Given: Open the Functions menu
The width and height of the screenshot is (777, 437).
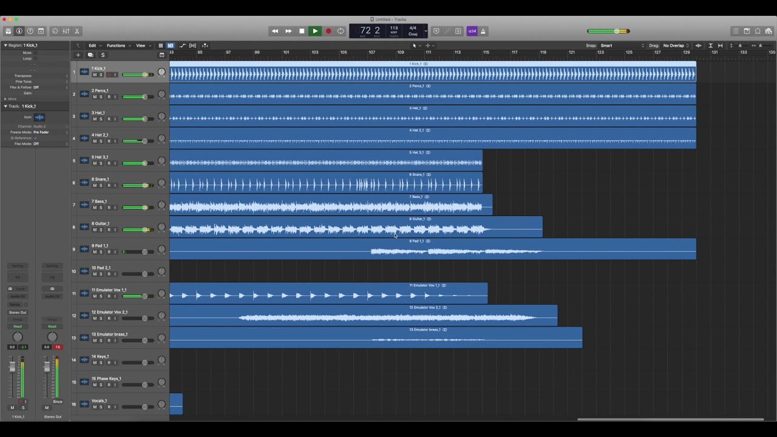Looking at the screenshot, I should (x=117, y=46).
